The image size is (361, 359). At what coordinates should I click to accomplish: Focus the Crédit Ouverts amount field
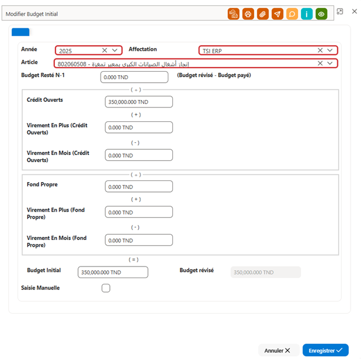[x=139, y=102]
